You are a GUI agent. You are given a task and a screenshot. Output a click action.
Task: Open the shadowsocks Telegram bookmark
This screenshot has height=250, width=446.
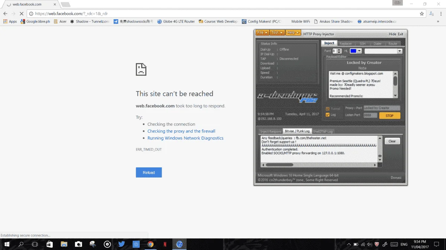[x=134, y=21]
